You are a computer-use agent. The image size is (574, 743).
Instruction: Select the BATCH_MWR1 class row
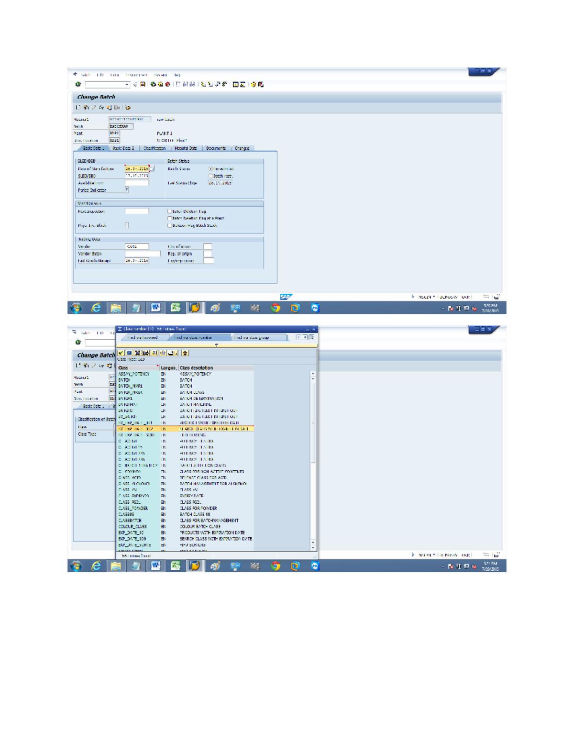186,386
